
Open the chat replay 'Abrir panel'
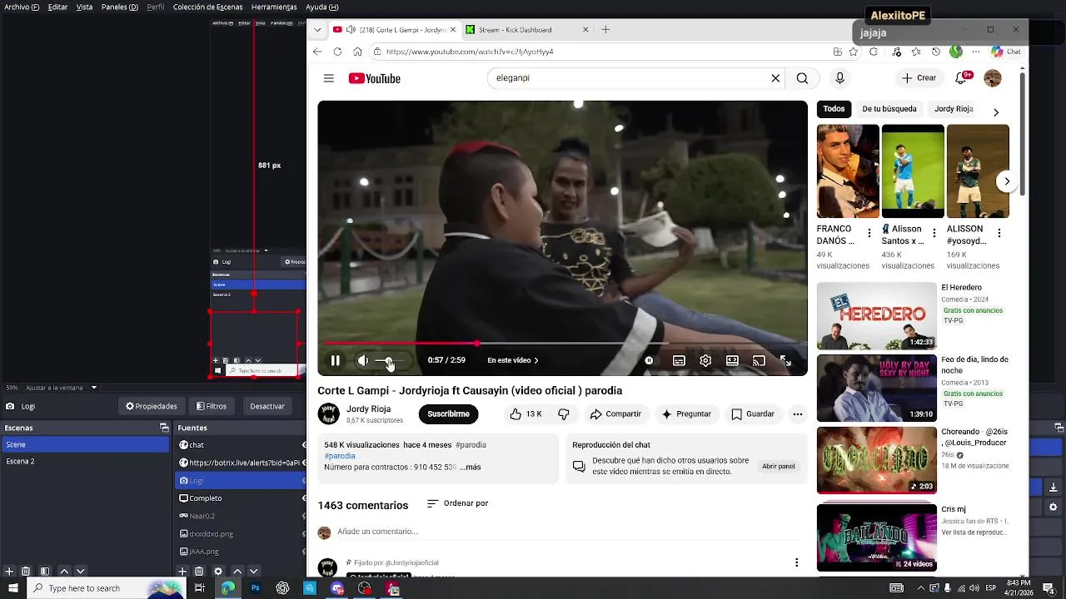coord(779,467)
